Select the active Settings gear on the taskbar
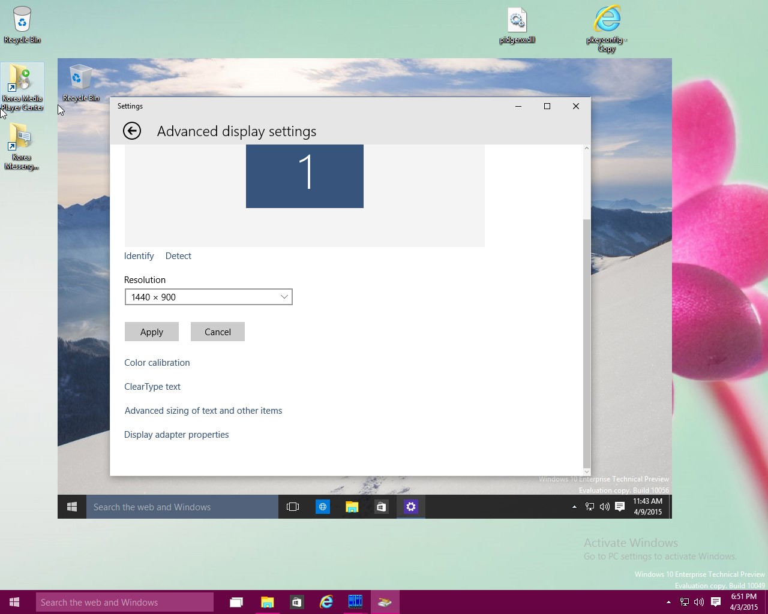This screenshot has width=768, height=614. pyautogui.click(x=411, y=507)
